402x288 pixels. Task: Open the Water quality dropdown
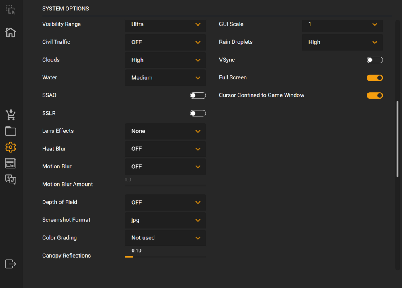pyautogui.click(x=165, y=78)
